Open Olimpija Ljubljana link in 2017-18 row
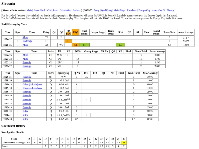 tap(32, 88)
